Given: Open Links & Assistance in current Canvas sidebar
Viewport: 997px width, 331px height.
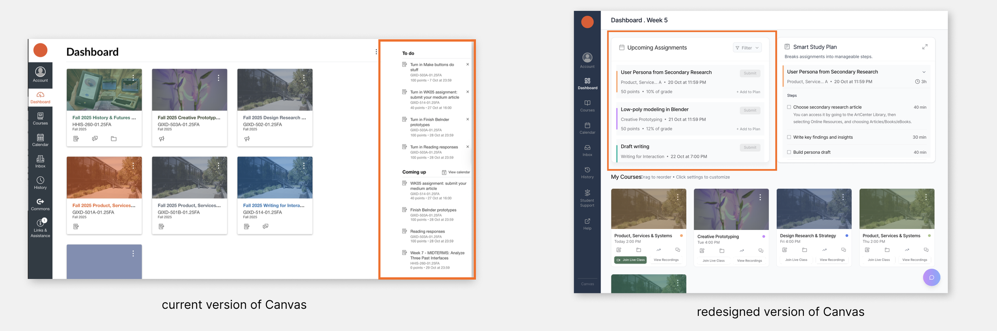Looking at the screenshot, I should point(40,228).
